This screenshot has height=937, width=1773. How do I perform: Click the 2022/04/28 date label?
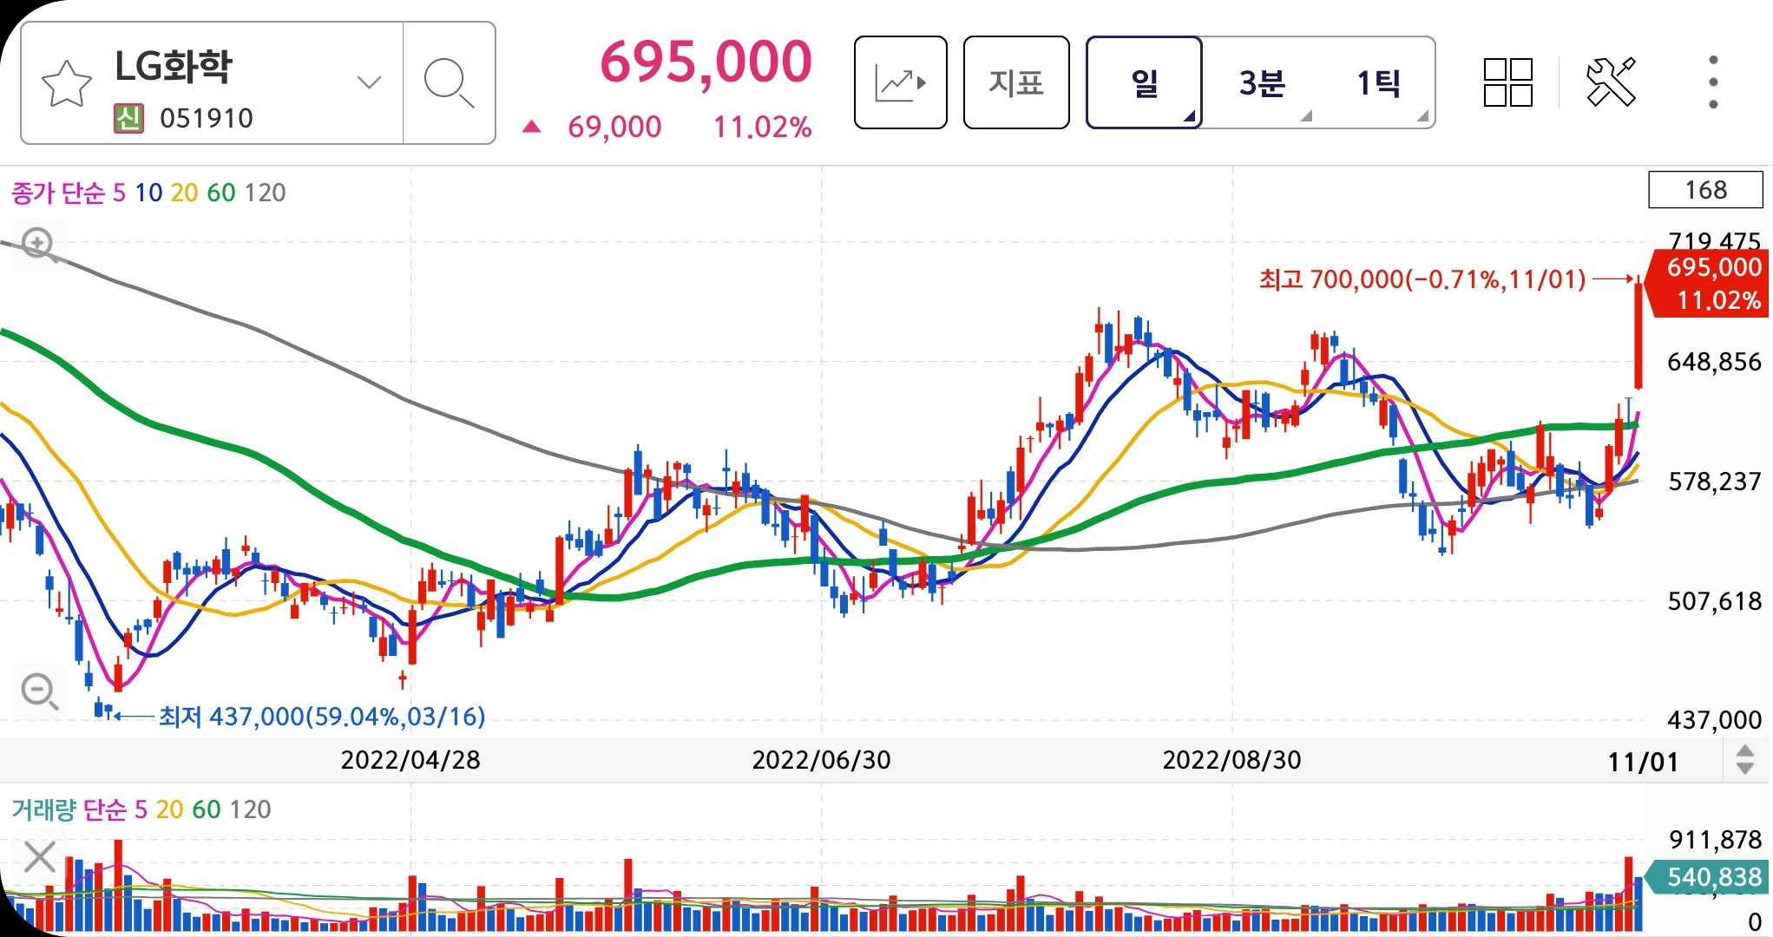[x=410, y=760]
